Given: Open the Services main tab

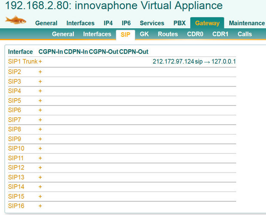Looking at the screenshot, I should 152,23.
